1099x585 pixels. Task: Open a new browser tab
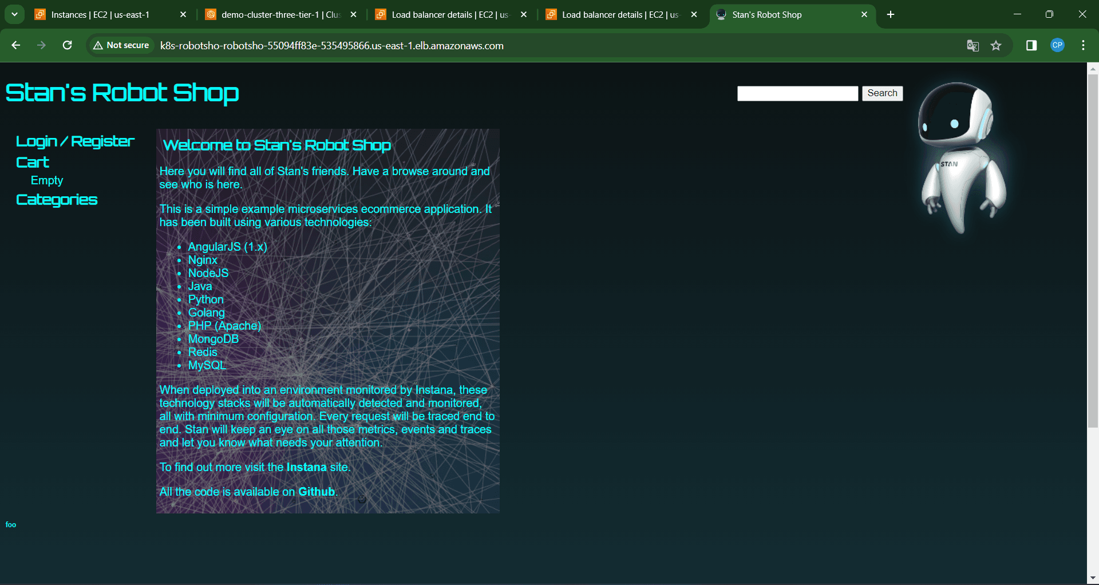(x=891, y=14)
